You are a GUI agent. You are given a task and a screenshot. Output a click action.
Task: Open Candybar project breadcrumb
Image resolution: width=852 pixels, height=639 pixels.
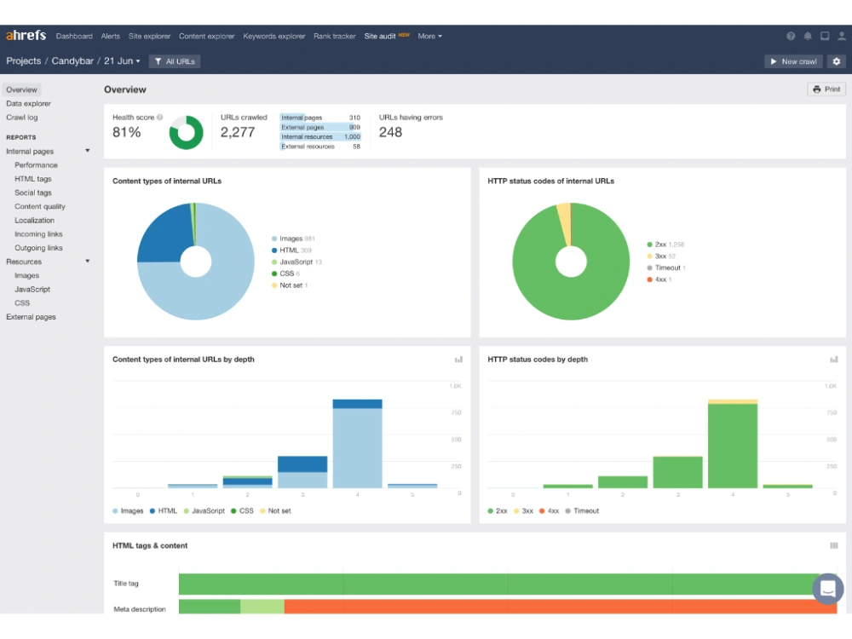point(72,60)
